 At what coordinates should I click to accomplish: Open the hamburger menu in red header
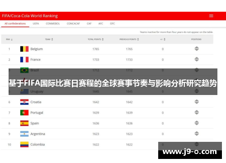tap(211, 16)
